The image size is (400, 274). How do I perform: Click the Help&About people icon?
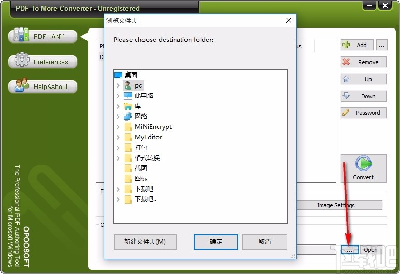tap(22, 84)
